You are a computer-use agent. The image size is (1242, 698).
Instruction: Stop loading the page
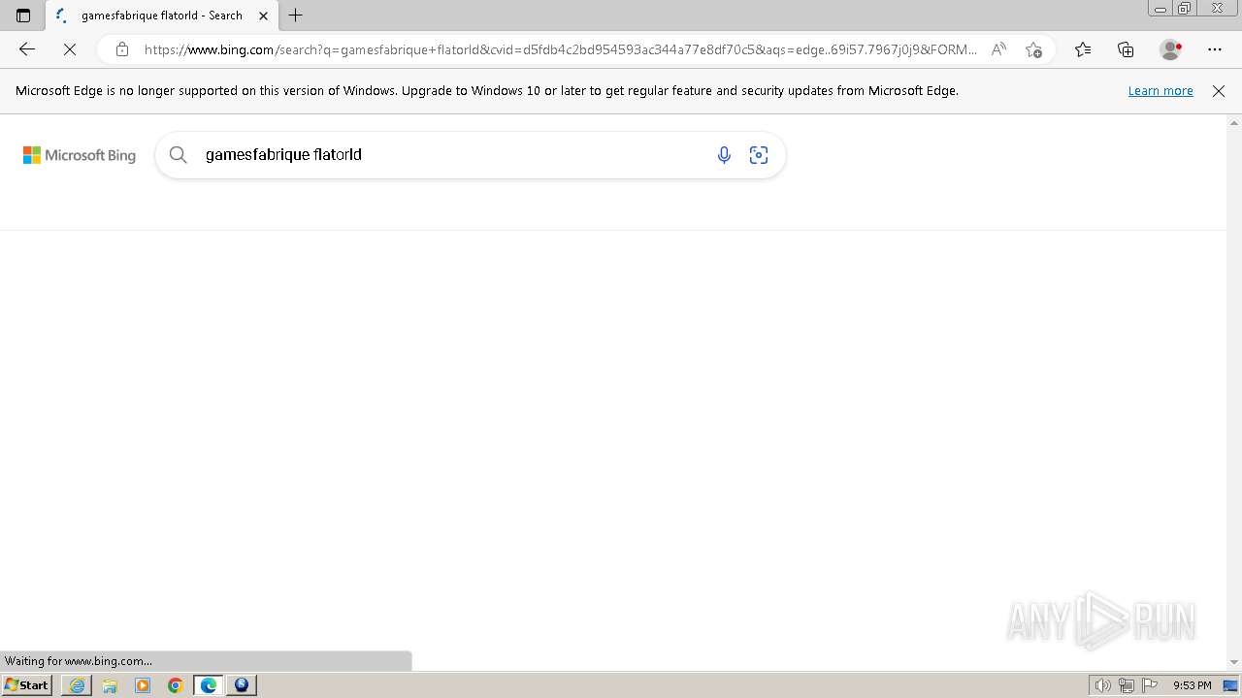pyautogui.click(x=70, y=49)
